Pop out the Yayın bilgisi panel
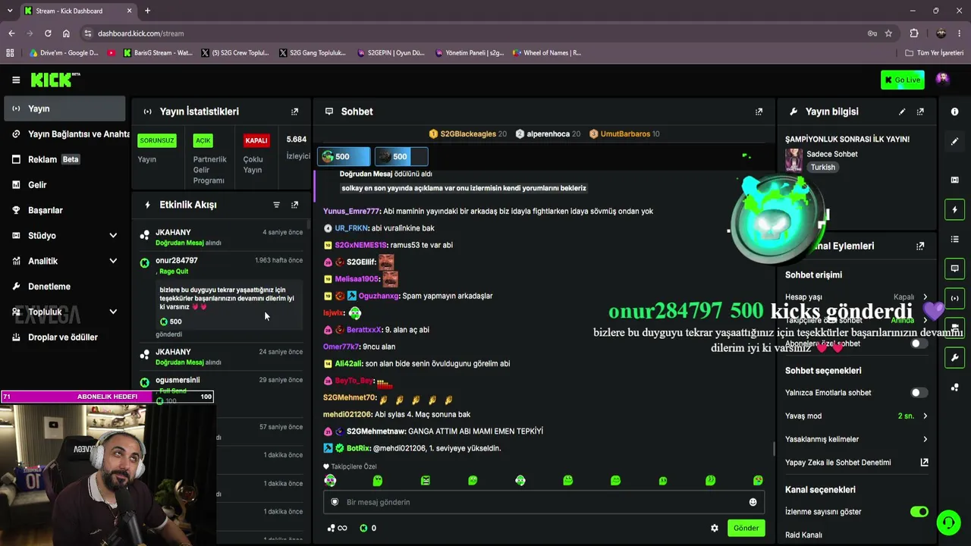This screenshot has width=971, height=546. point(920,111)
